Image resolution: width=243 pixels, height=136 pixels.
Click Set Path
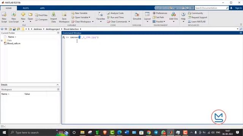click(158, 17)
